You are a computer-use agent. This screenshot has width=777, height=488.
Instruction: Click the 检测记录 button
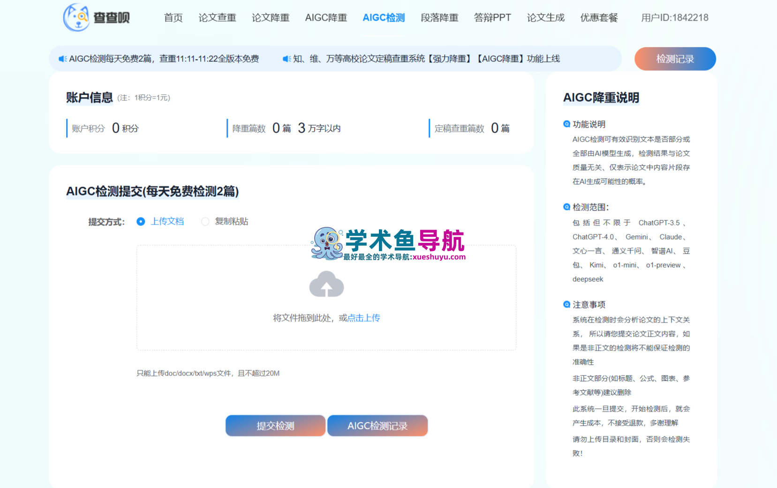pyautogui.click(x=675, y=59)
